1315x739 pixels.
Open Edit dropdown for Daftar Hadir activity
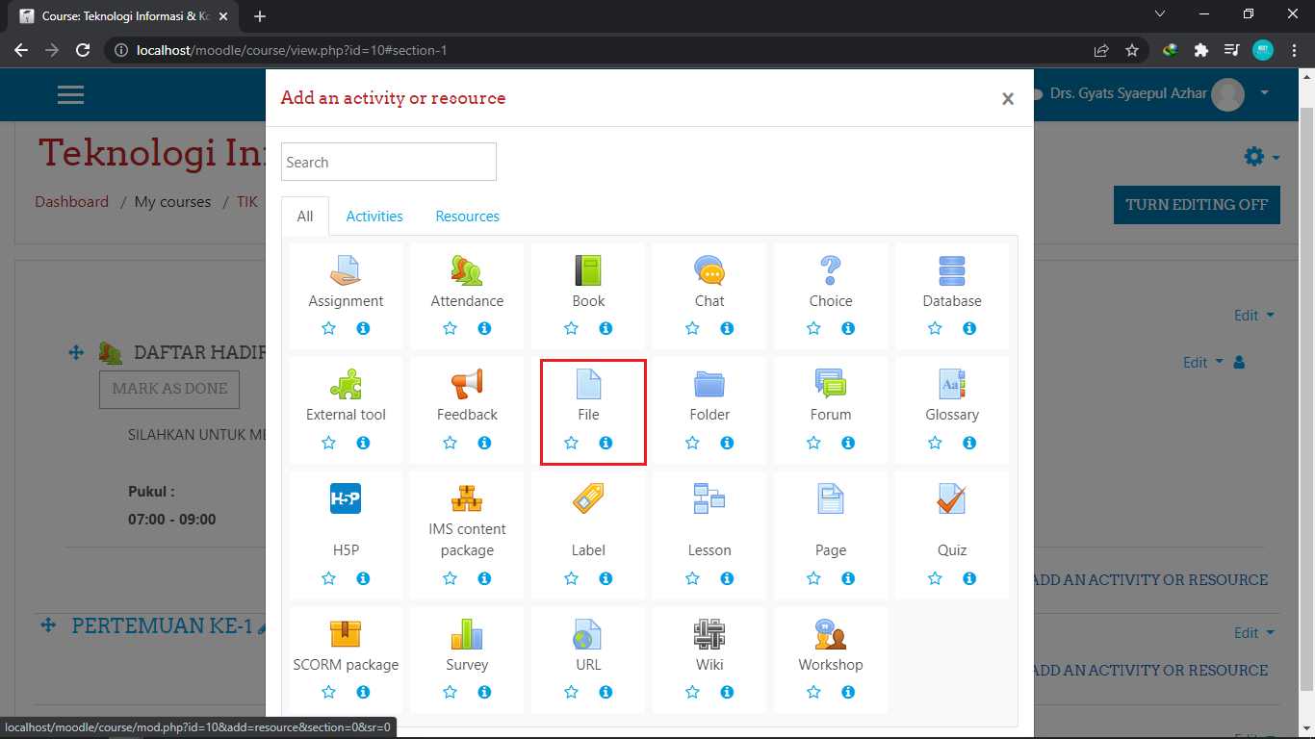click(x=1203, y=363)
